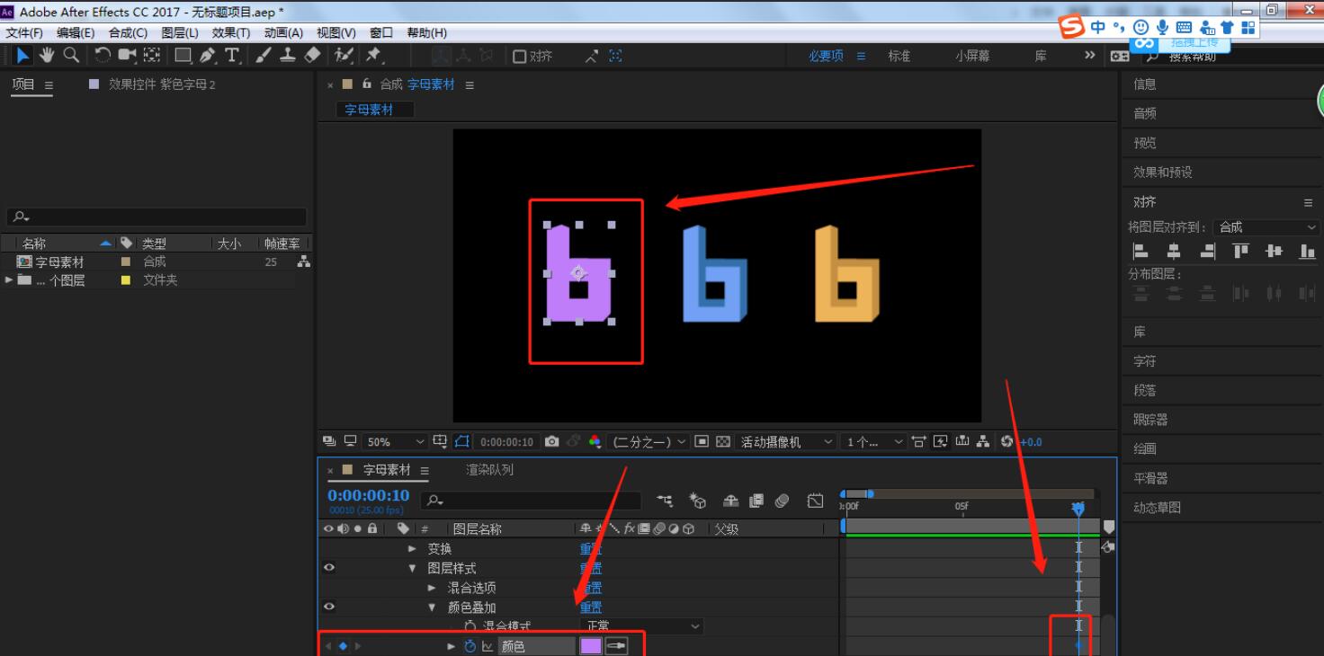Expand the 变换 property group
This screenshot has width=1324, height=656.
[x=413, y=548]
